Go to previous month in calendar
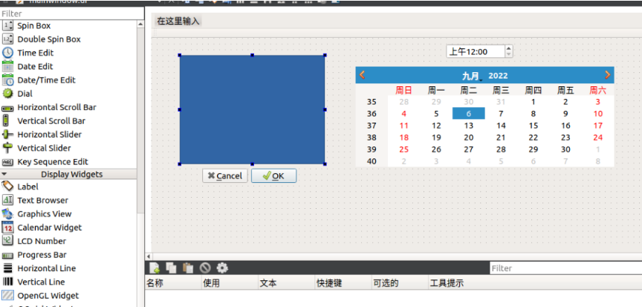The height and width of the screenshot is (307, 642). pos(362,75)
